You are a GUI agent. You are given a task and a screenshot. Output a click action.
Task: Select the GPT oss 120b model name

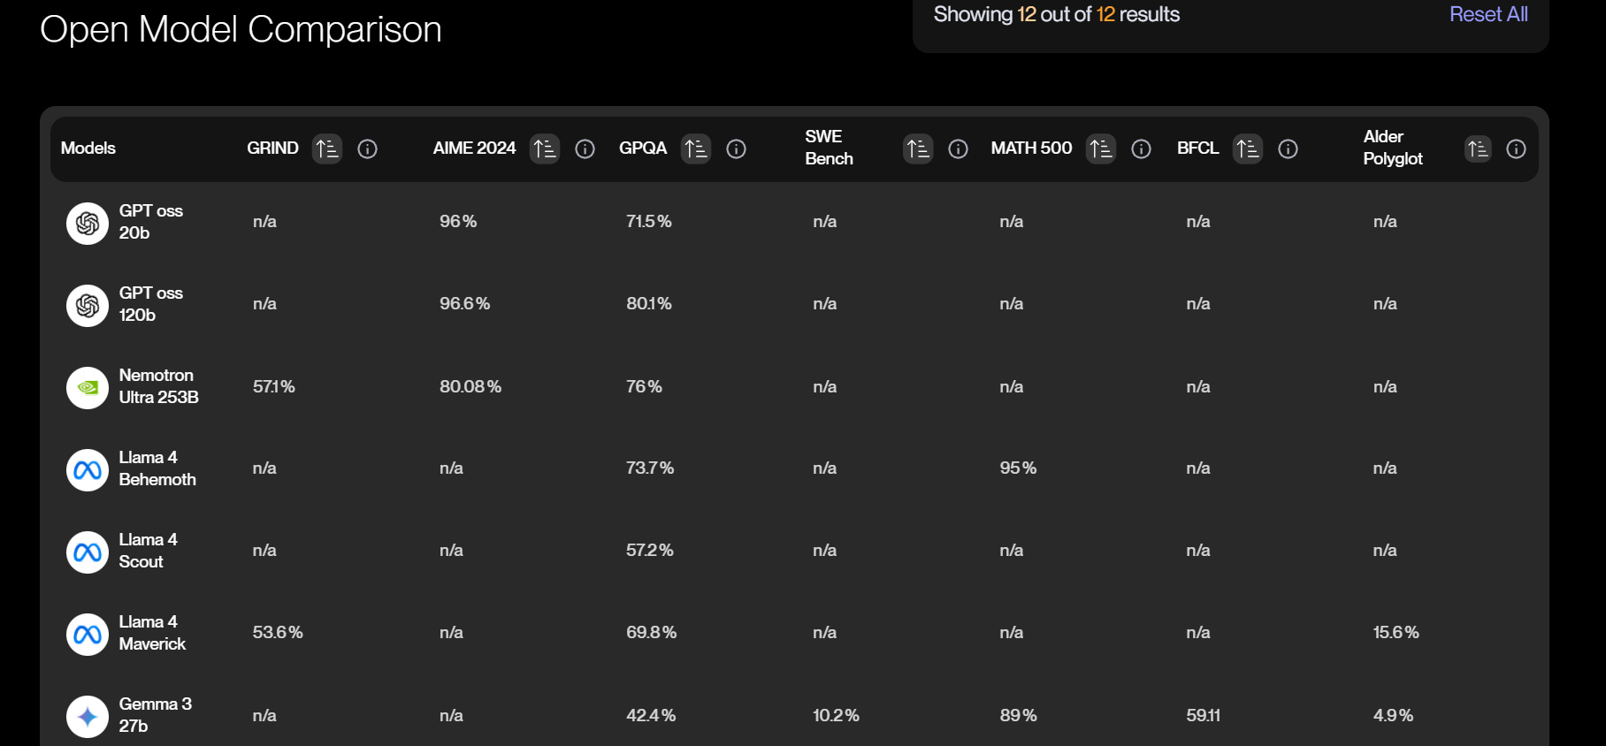(x=151, y=304)
